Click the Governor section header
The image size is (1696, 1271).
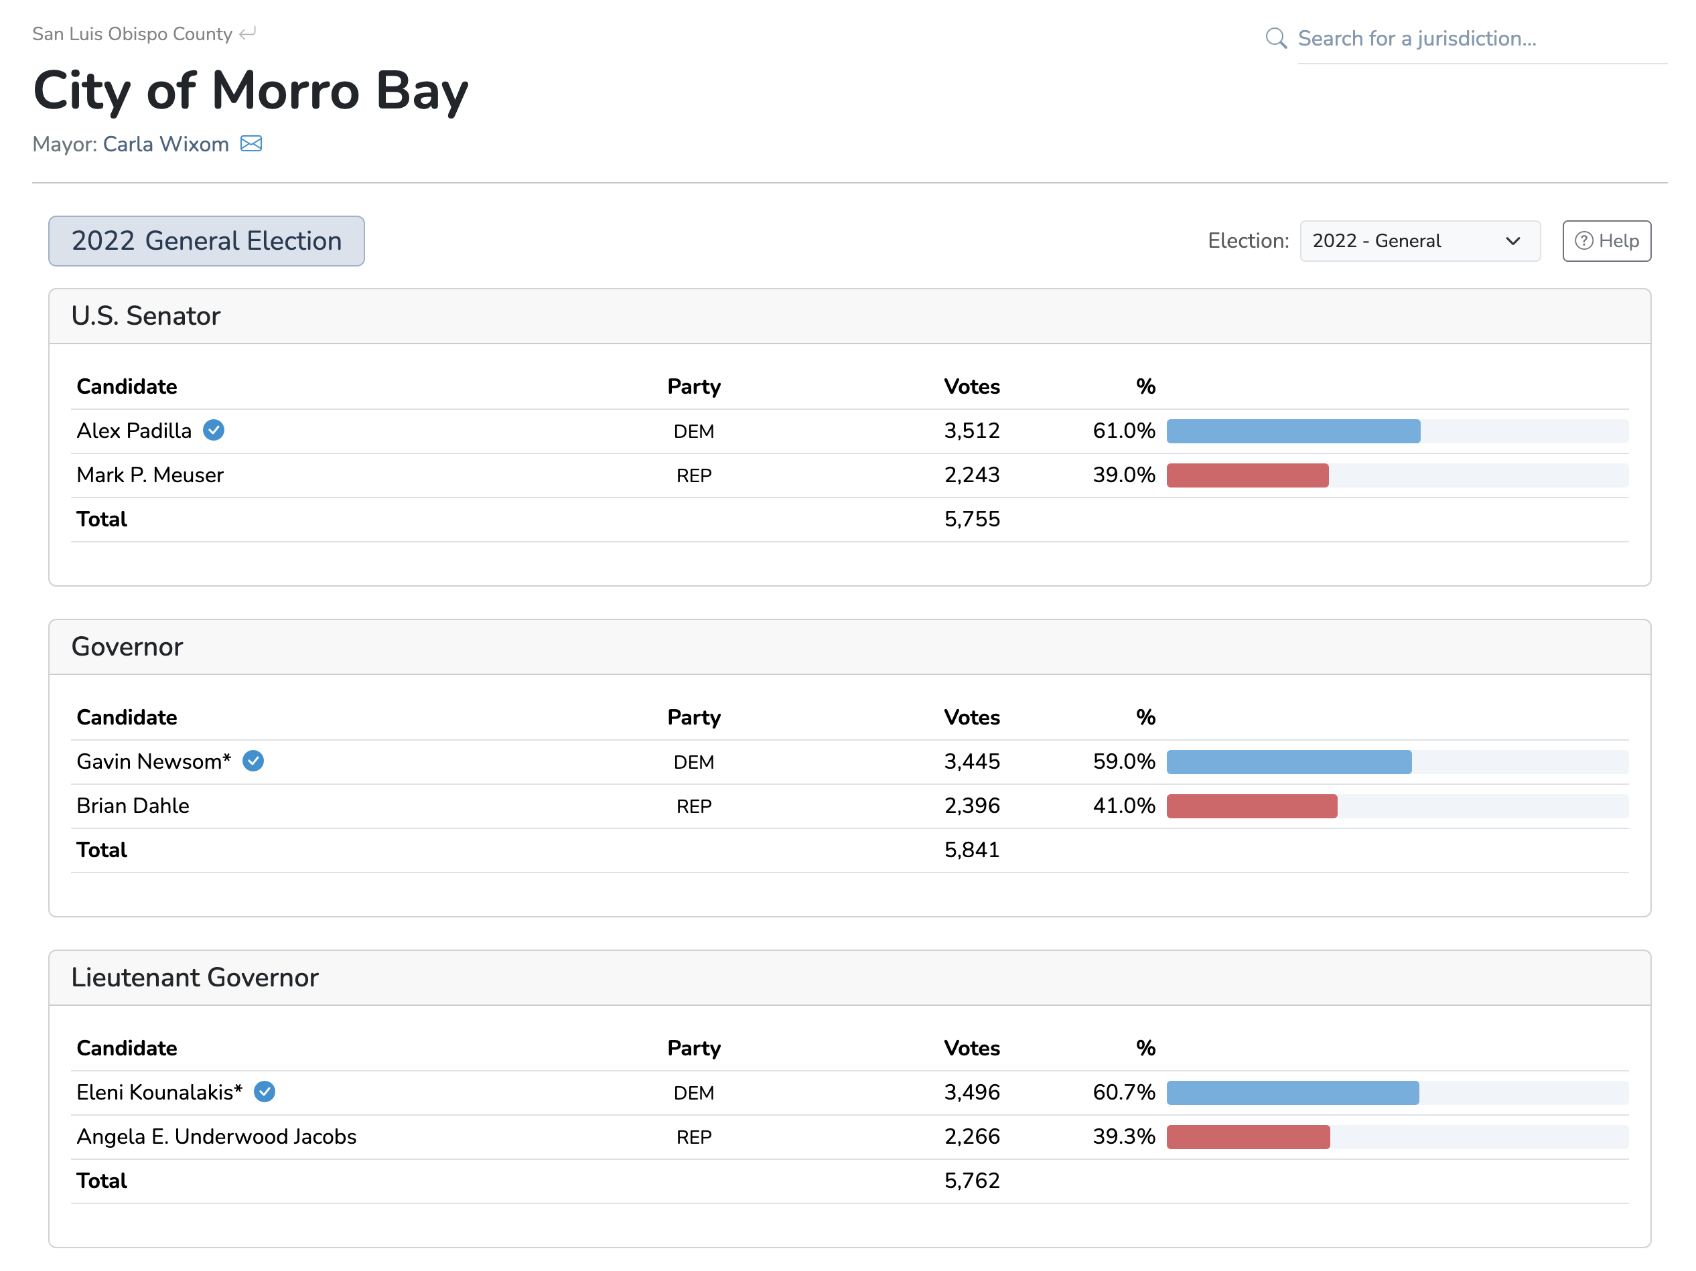[849, 647]
